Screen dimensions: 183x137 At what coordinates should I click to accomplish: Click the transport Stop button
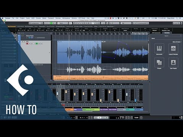tap(99, 118)
